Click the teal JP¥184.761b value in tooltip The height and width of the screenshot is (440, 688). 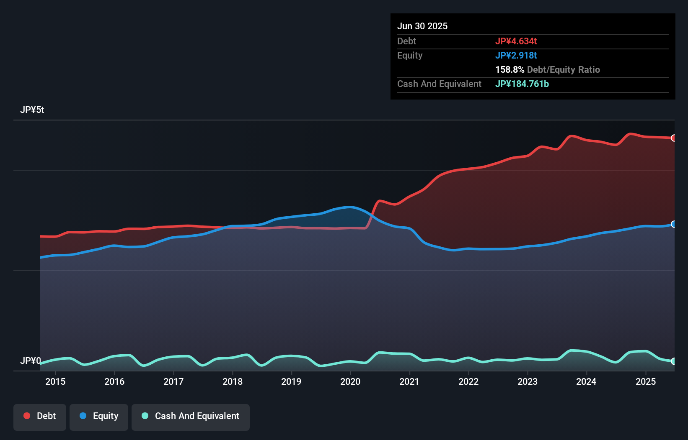pyautogui.click(x=522, y=84)
